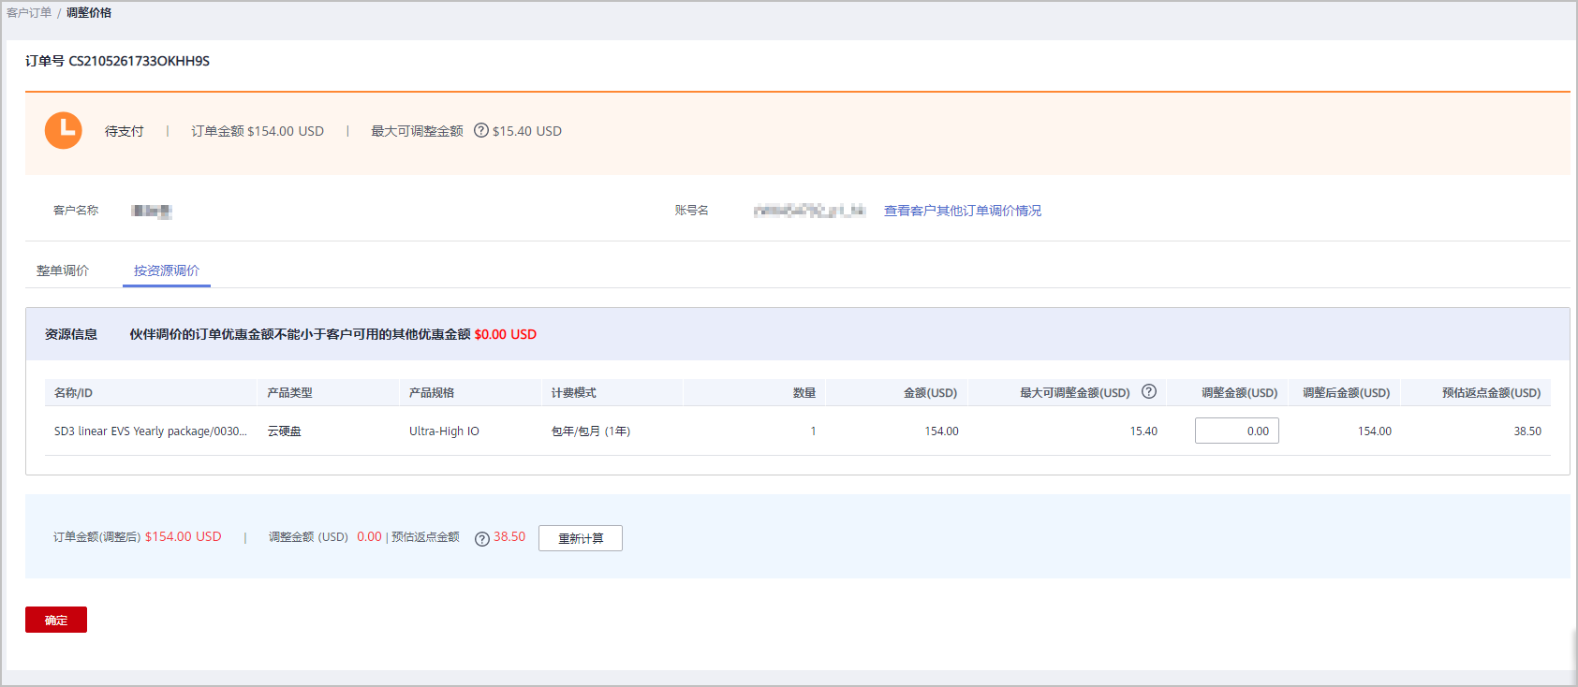
Task: Select the 按资源调价 tab
Action: click(x=167, y=270)
